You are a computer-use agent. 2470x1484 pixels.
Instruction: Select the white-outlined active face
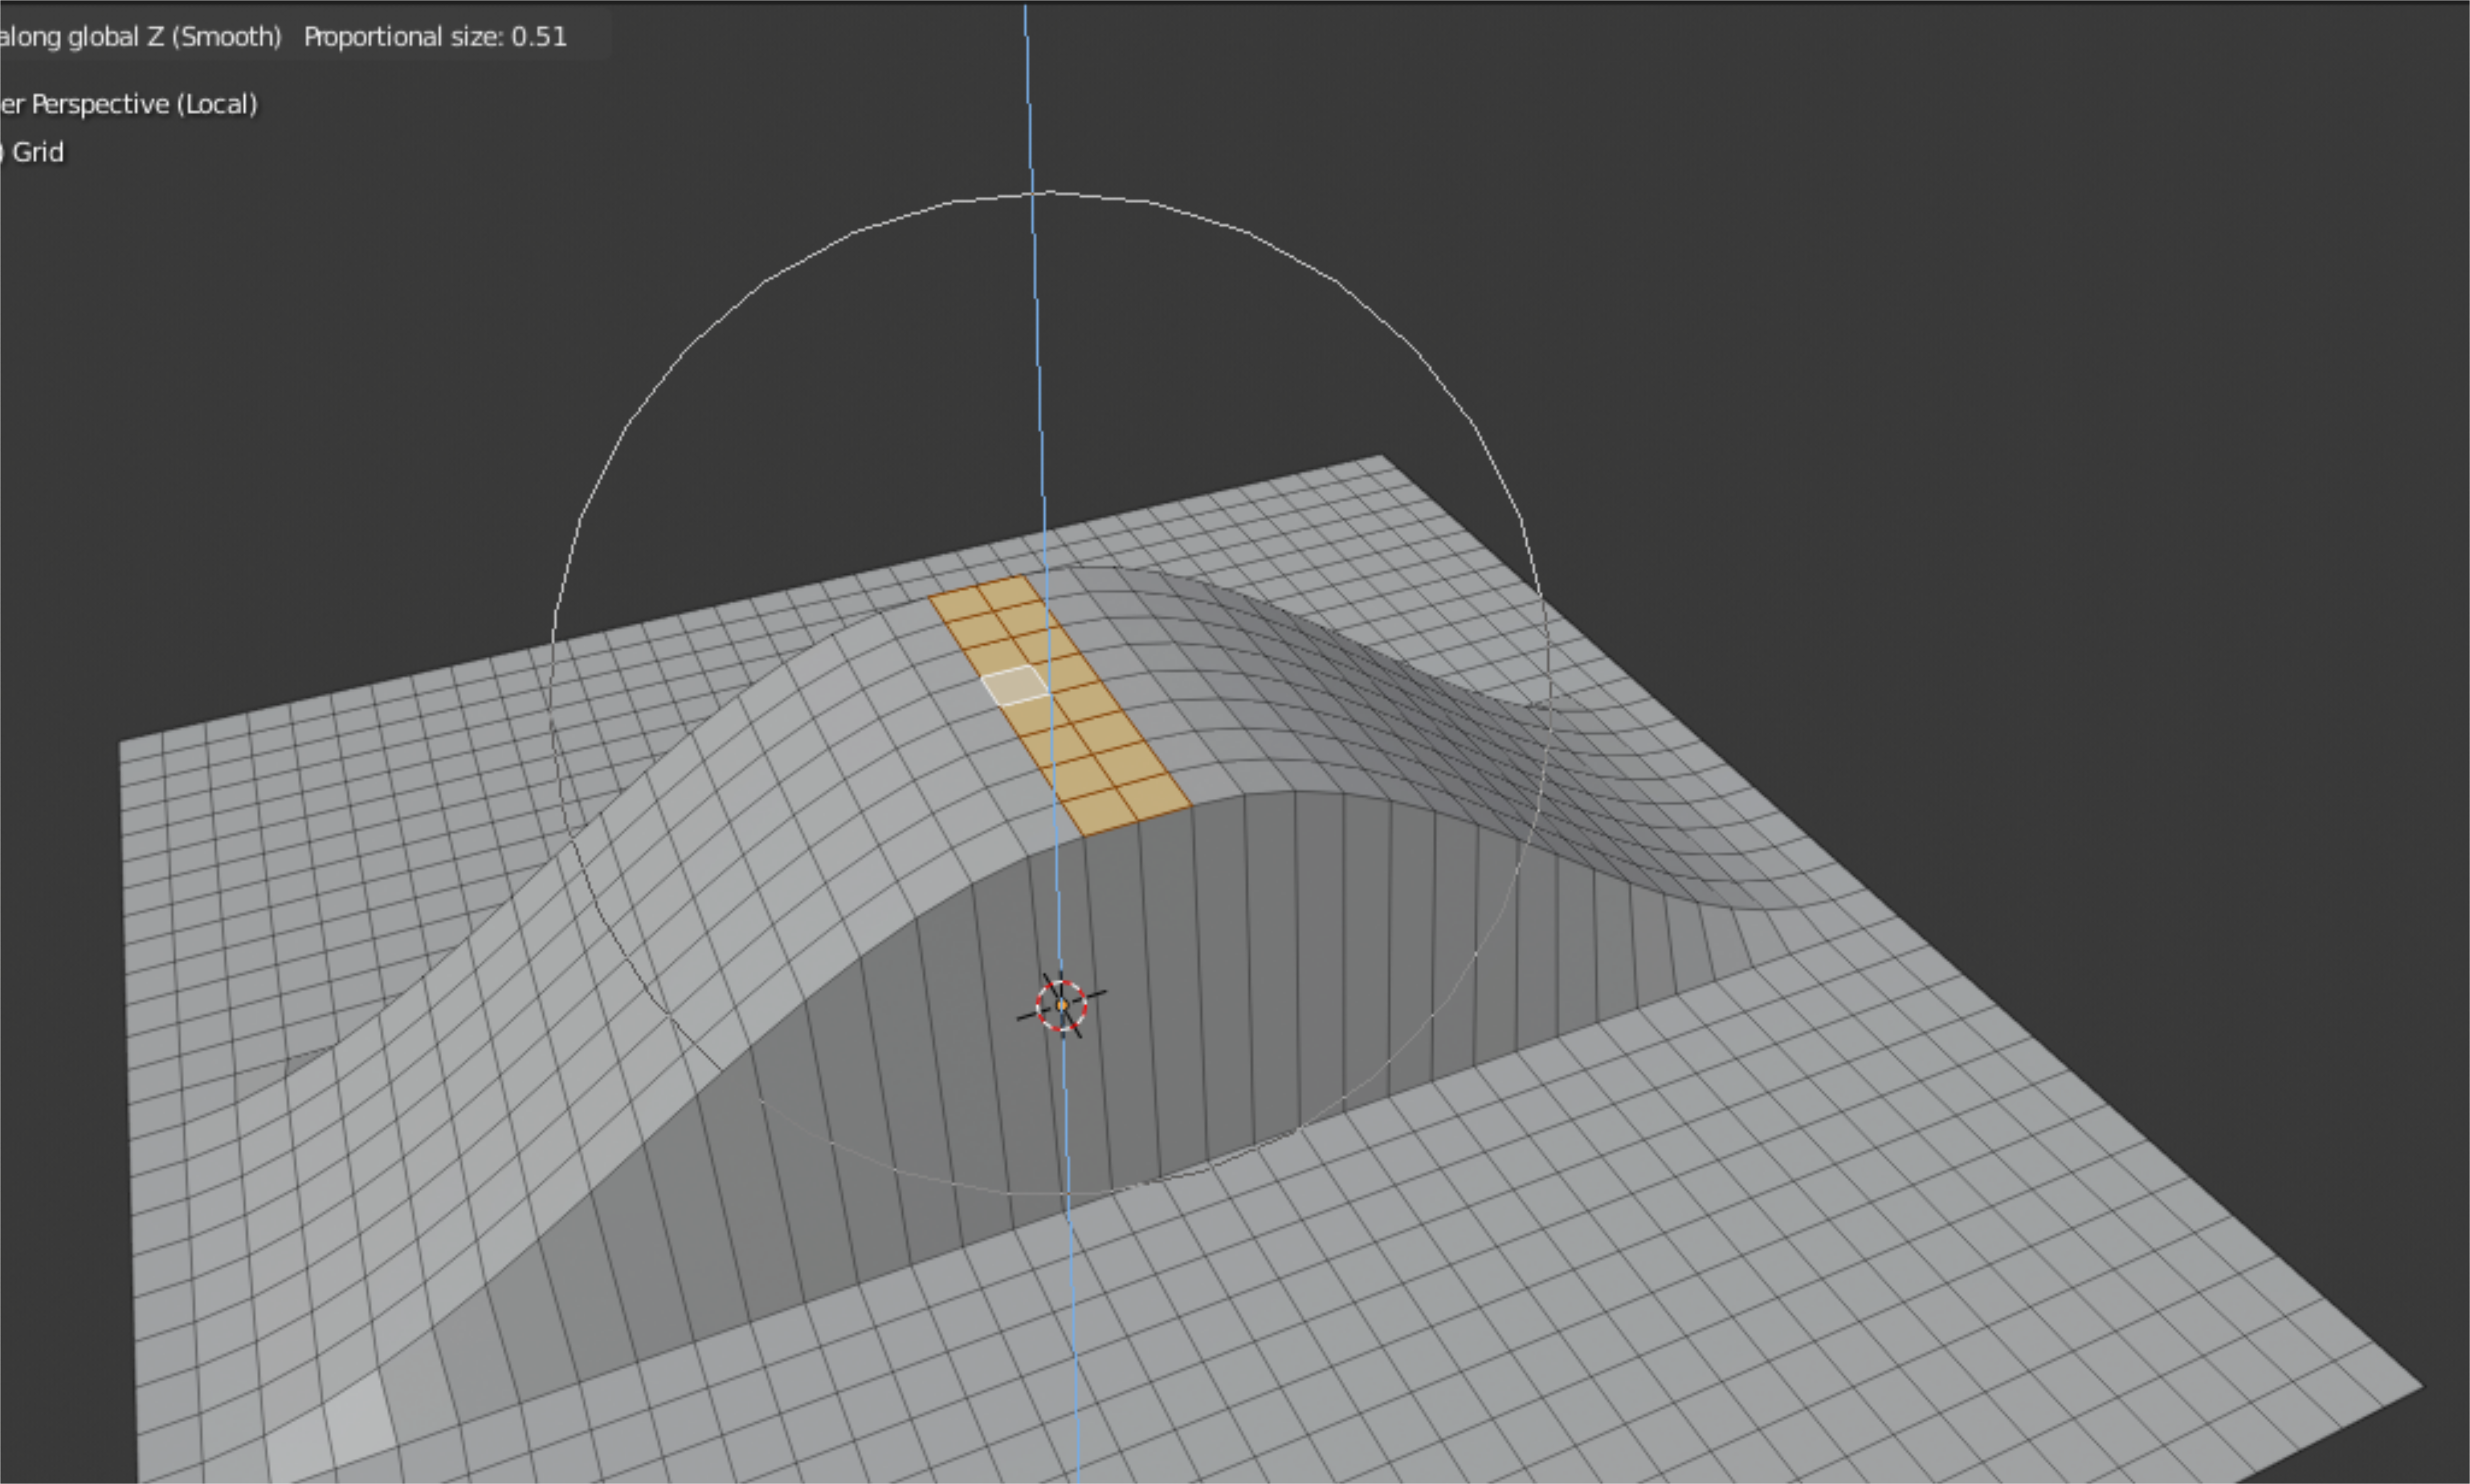[x=1015, y=685]
